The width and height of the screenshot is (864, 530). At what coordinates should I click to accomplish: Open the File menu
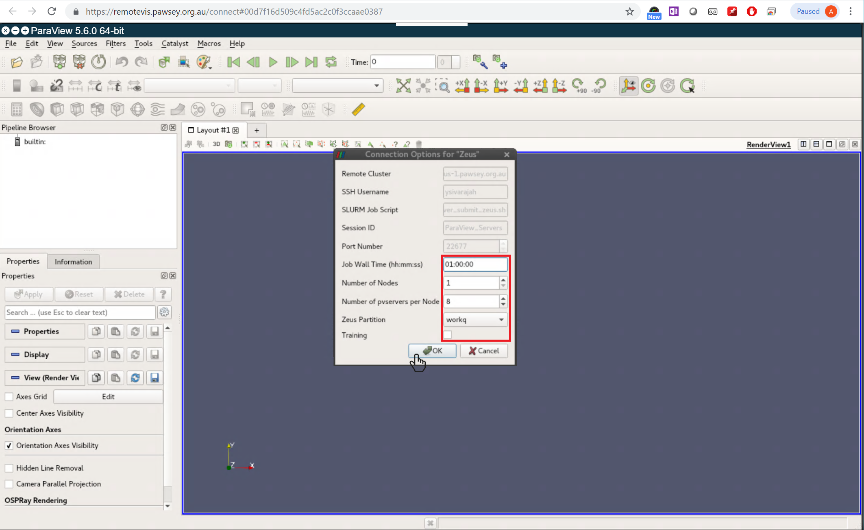pos(11,43)
